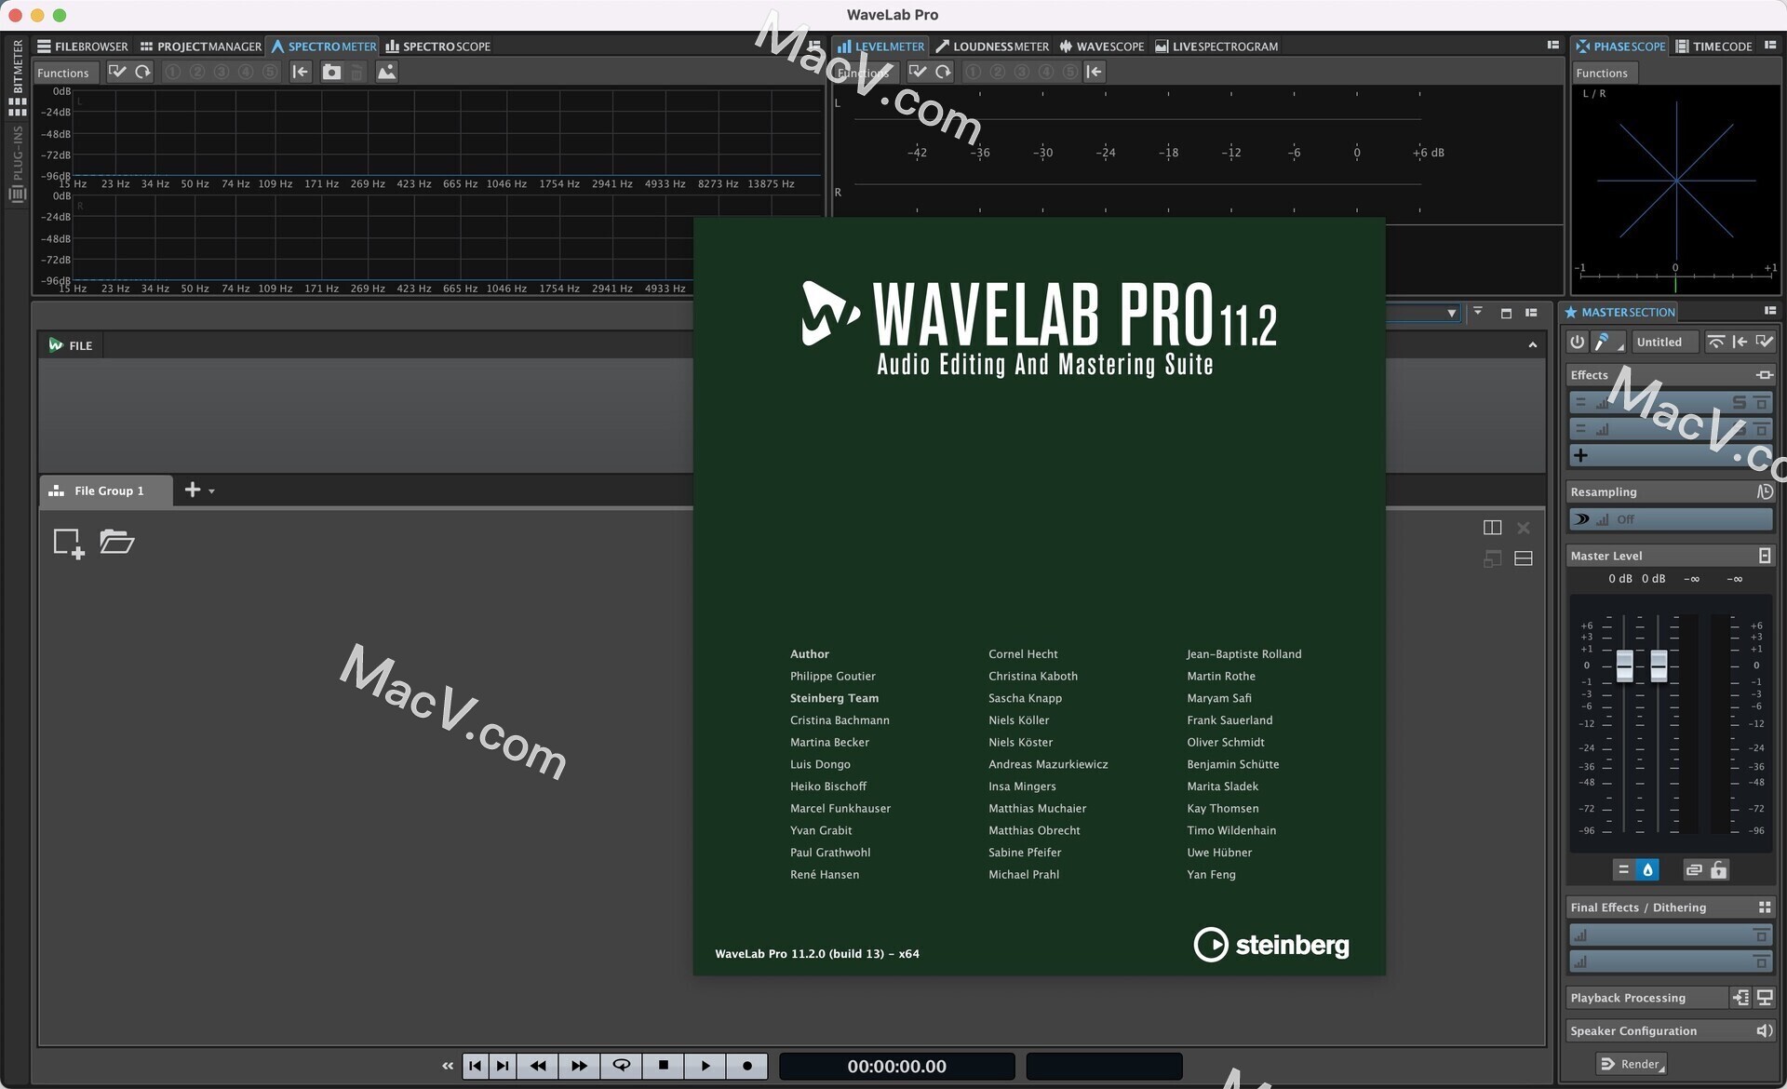Switch to the Wavescope tab
The image size is (1787, 1089).
coord(1101,46)
